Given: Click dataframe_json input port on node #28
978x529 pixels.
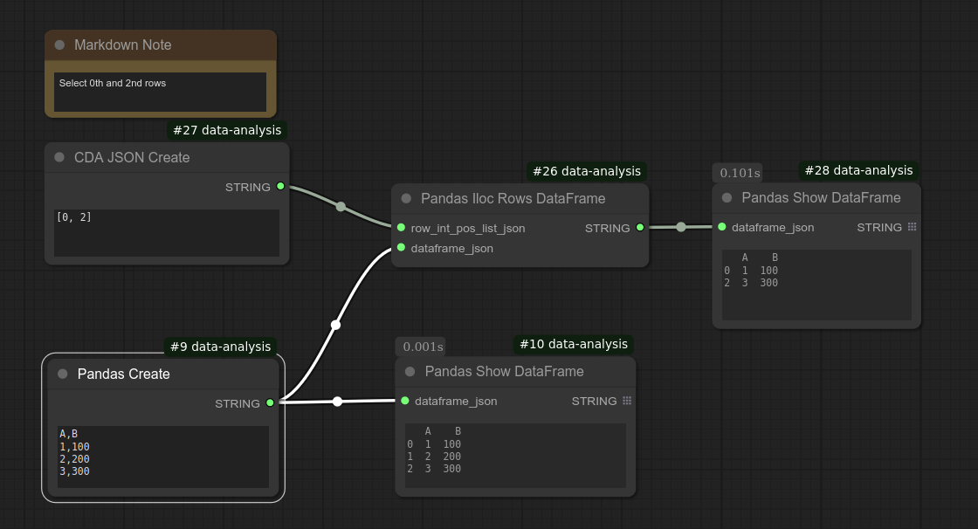Looking at the screenshot, I should 721,227.
